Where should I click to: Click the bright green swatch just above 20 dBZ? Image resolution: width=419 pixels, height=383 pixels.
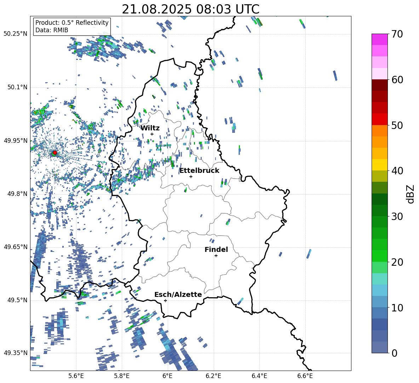tap(379, 256)
